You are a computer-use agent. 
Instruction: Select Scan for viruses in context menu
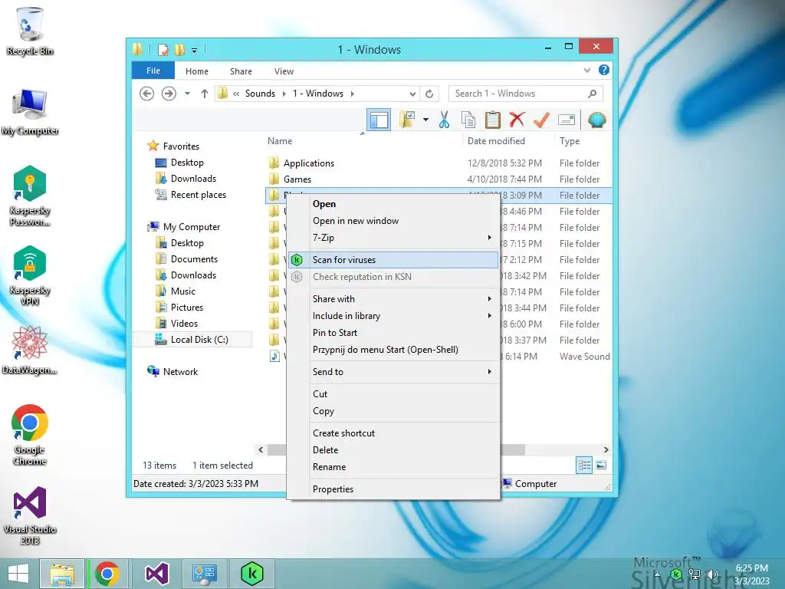(393, 260)
